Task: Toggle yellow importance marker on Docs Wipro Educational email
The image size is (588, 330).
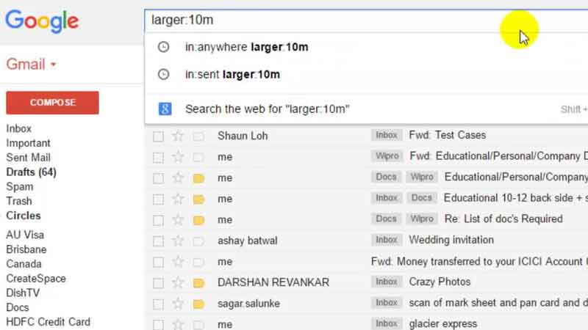Action: pyautogui.click(x=198, y=178)
